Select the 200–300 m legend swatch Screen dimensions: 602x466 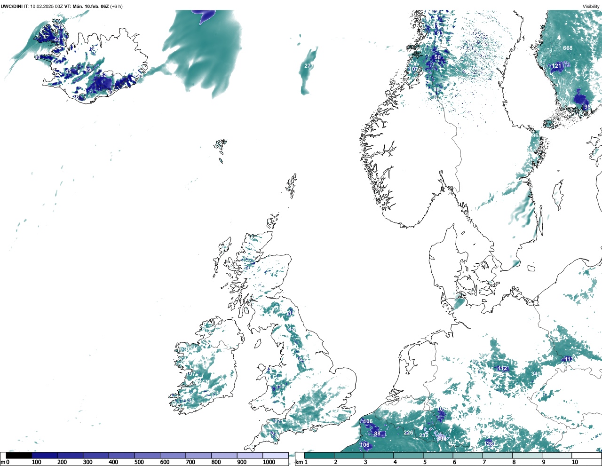70,455
